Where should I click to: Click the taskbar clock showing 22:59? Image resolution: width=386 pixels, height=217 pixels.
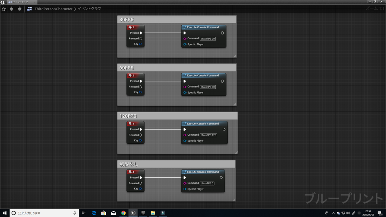[x=368, y=213]
